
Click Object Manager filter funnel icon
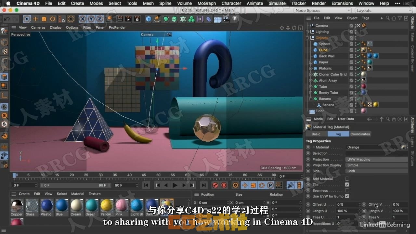click(400, 18)
